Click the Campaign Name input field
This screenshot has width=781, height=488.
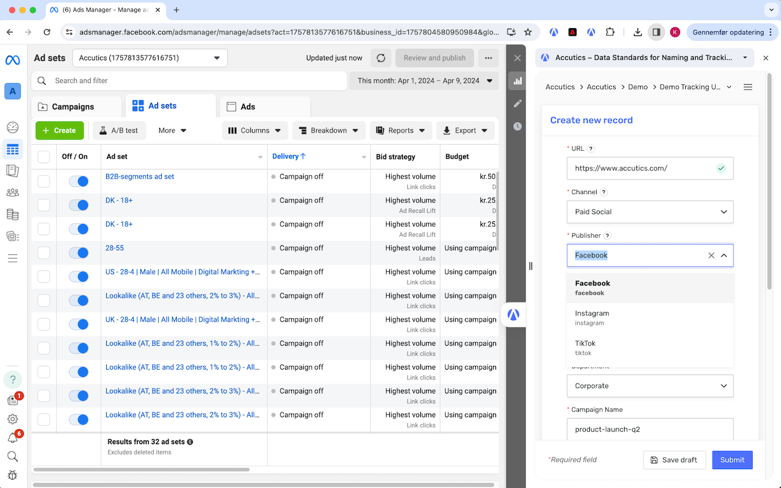(650, 429)
